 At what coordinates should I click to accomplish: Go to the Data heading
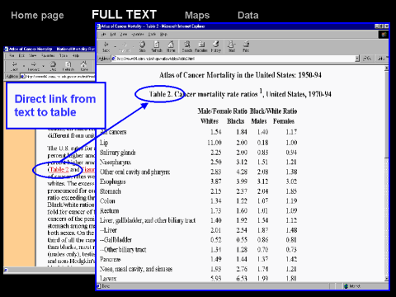[248, 15]
